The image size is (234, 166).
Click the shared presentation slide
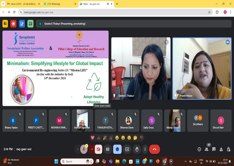[56, 68]
